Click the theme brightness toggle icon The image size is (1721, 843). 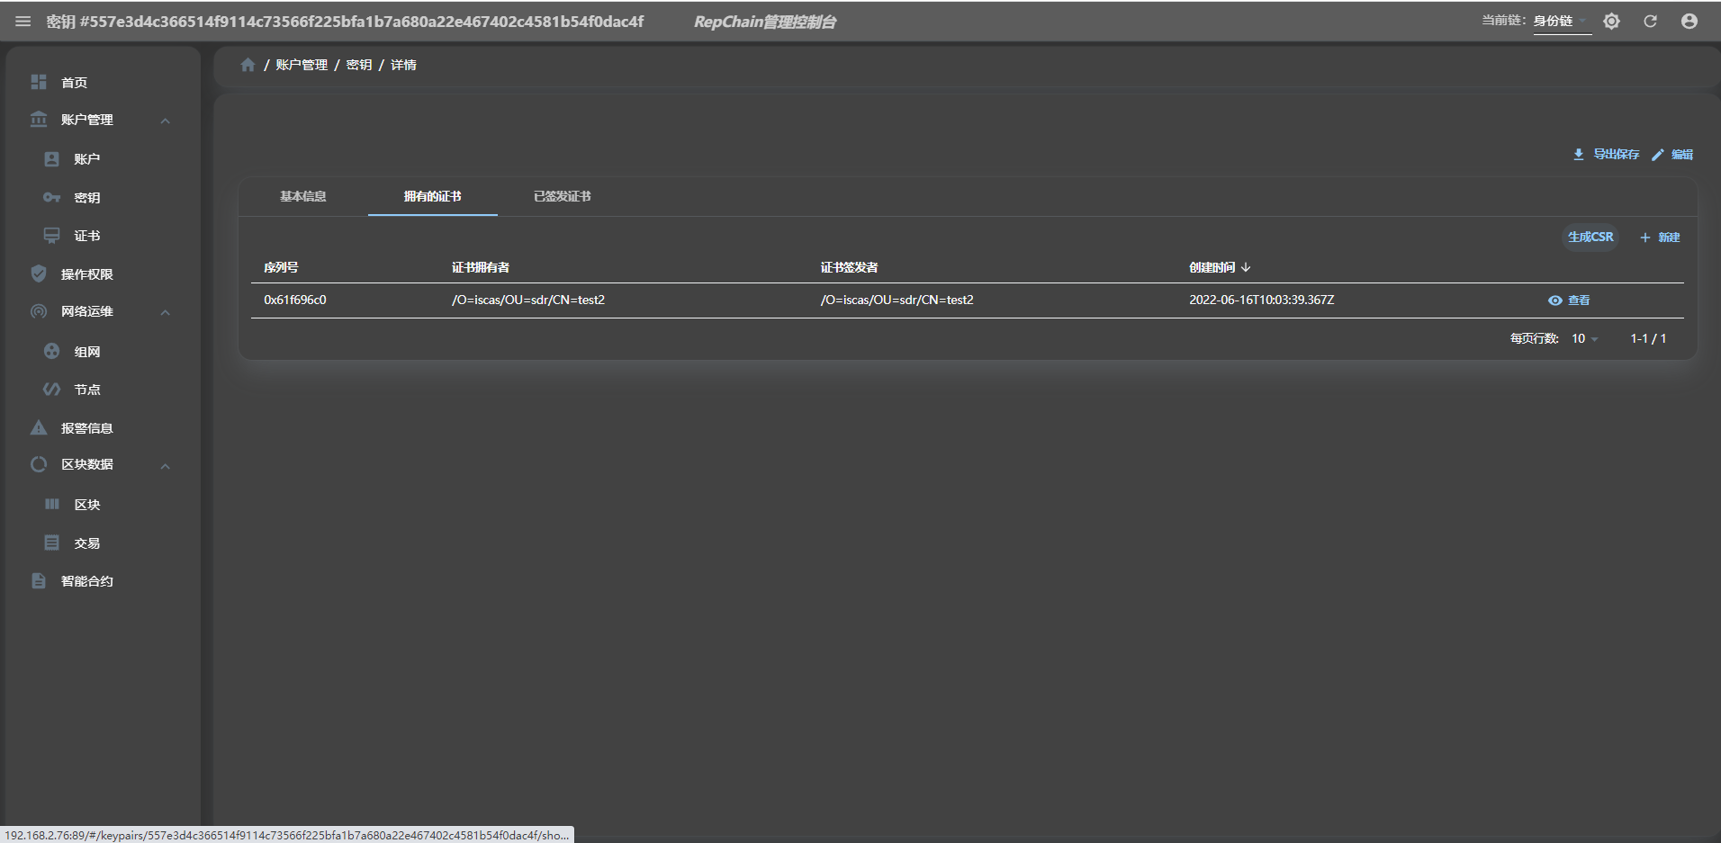[x=1611, y=21]
